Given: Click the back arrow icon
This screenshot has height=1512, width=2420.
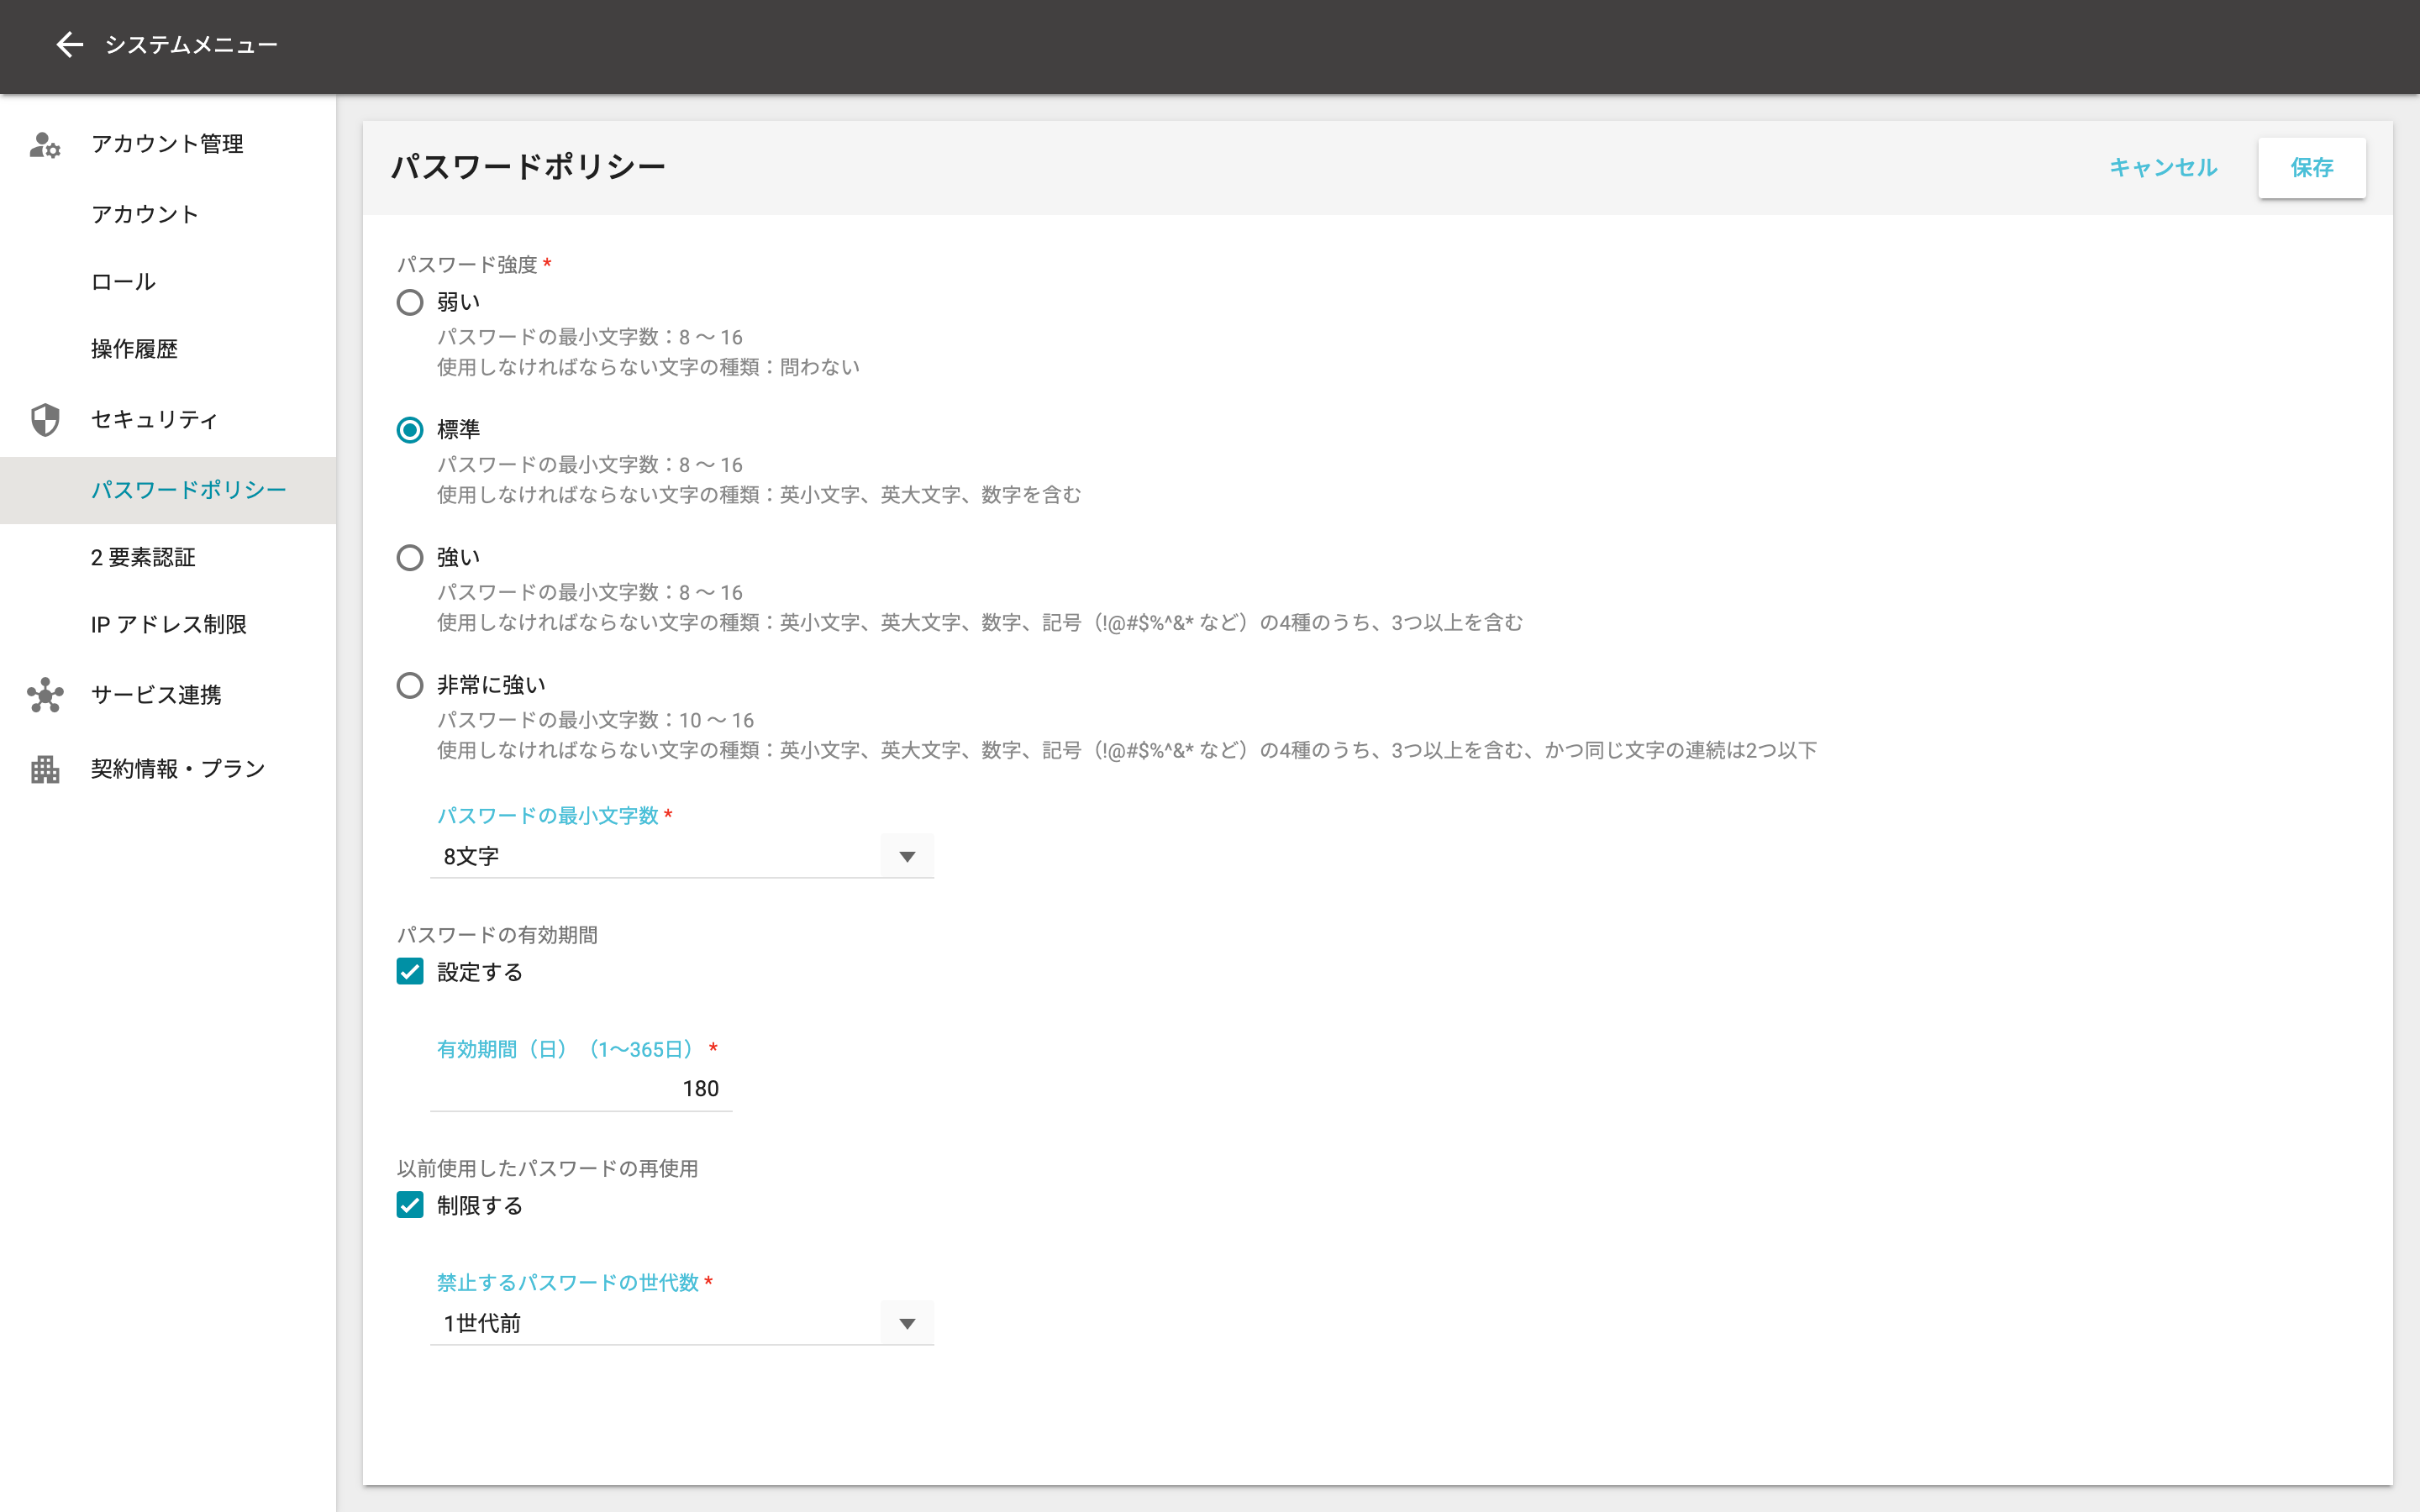Looking at the screenshot, I should (69, 44).
